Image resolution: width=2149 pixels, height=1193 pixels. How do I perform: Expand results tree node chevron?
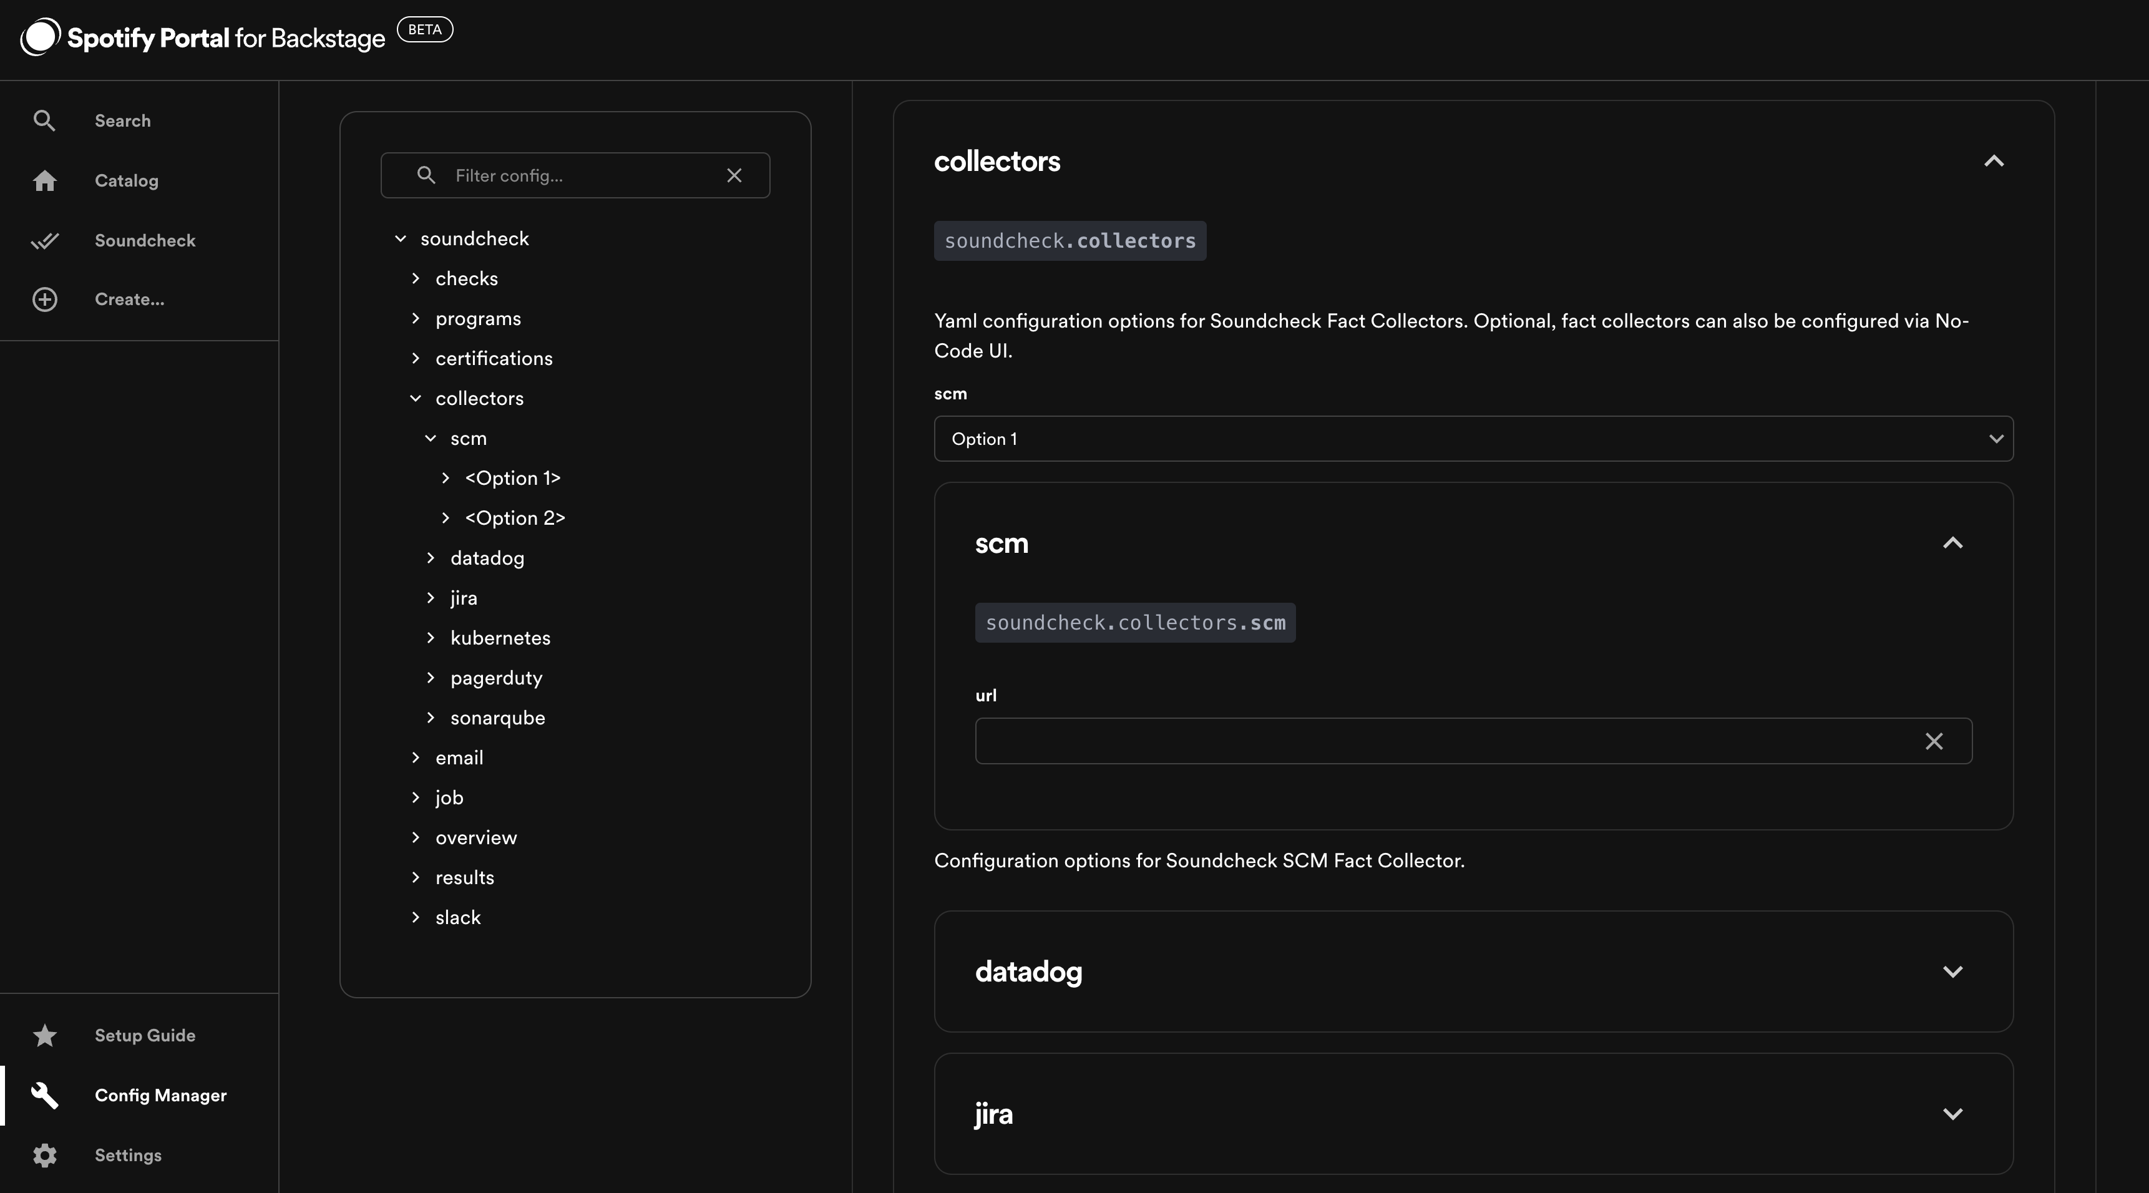pos(416,878)
